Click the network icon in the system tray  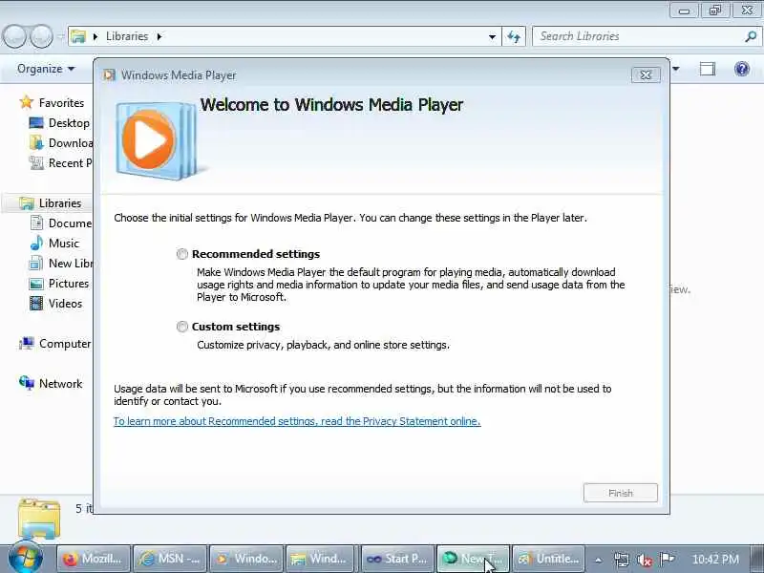tap(622, 560)
